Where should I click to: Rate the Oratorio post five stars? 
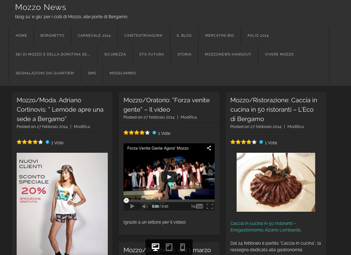[147, 133]
